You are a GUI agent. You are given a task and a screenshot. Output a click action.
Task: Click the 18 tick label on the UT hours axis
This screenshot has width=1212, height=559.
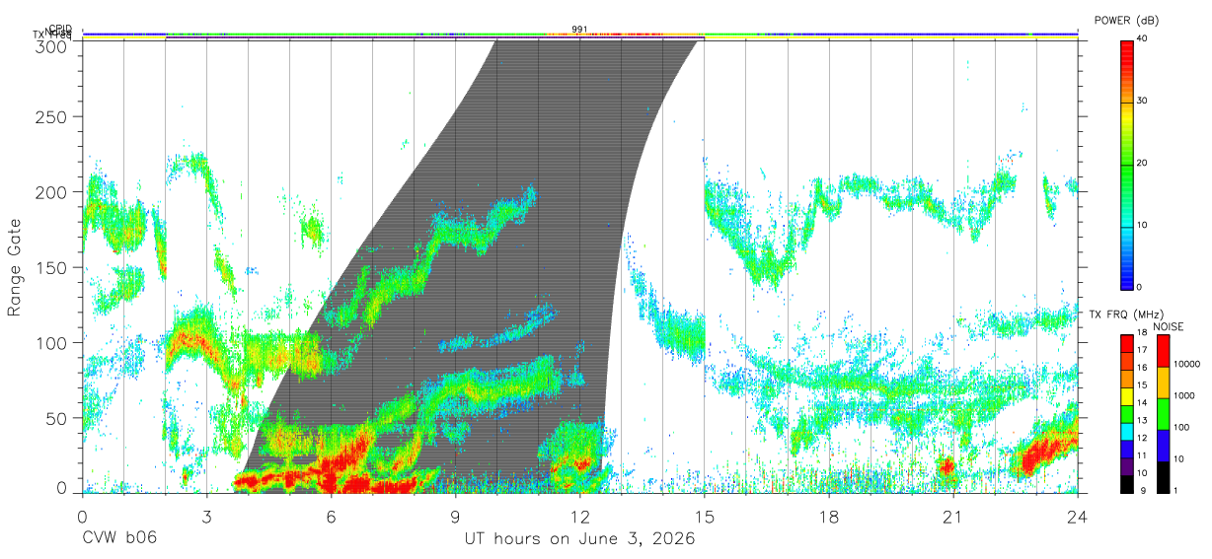point(828,517)
